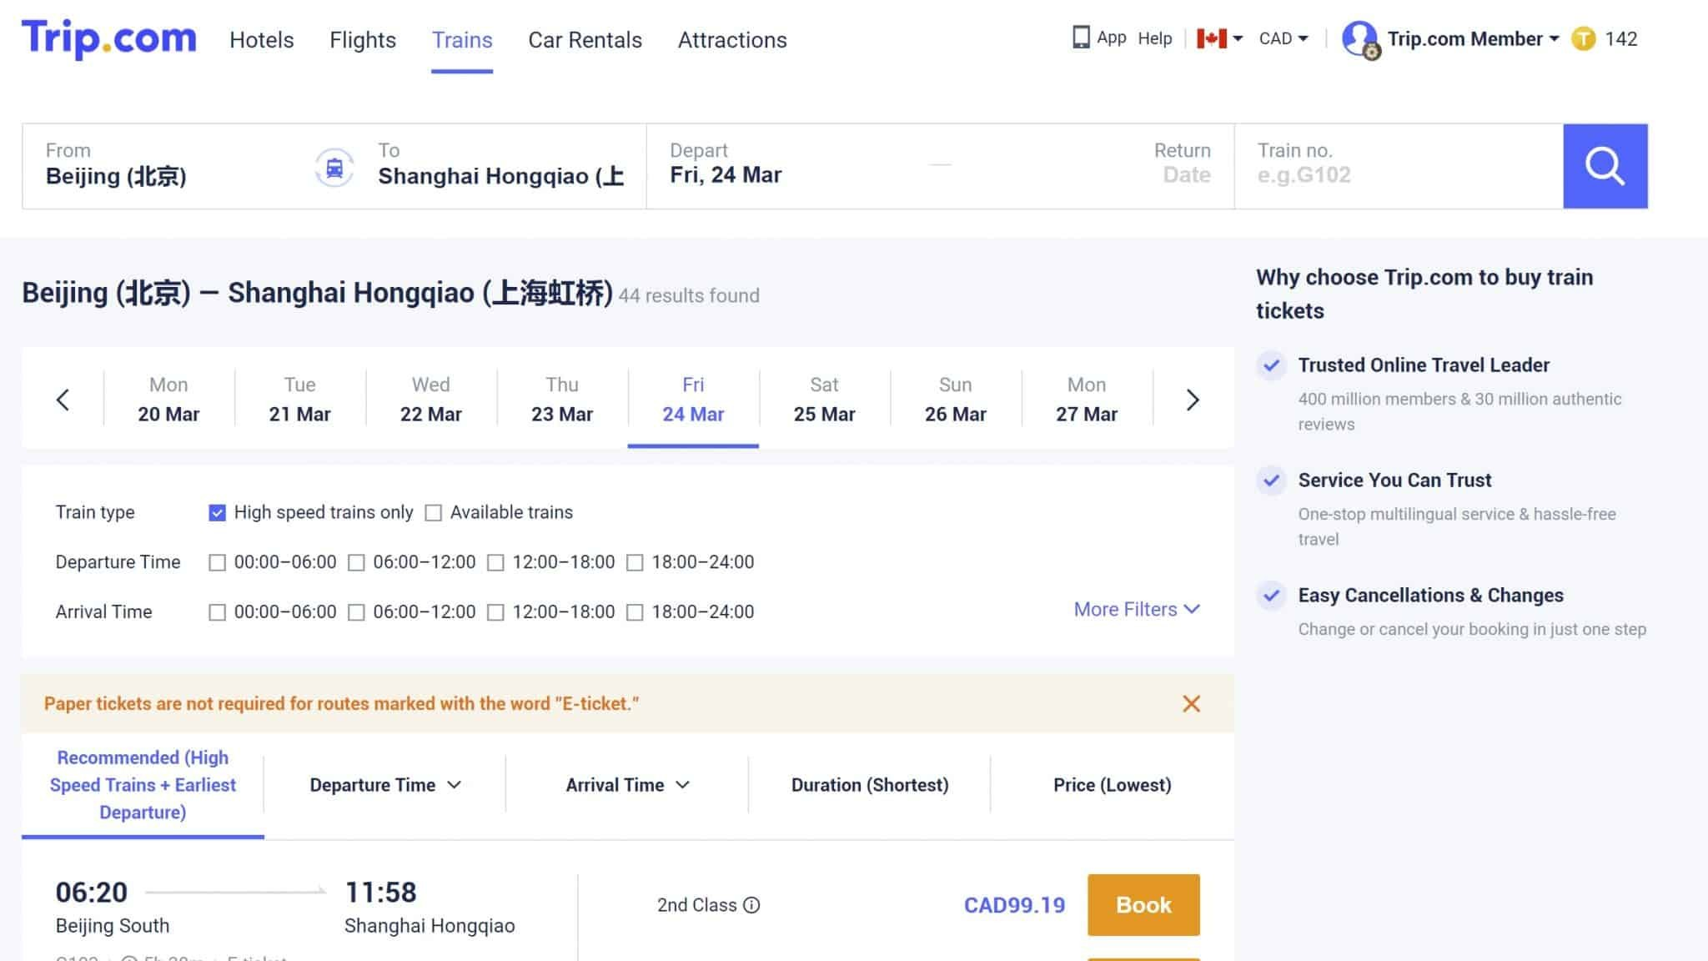Image resolution: width=1708 pixels, height=961 pixels.
Task: Click Easy Cancellations & Changes heading
Action: point(1430,596)
